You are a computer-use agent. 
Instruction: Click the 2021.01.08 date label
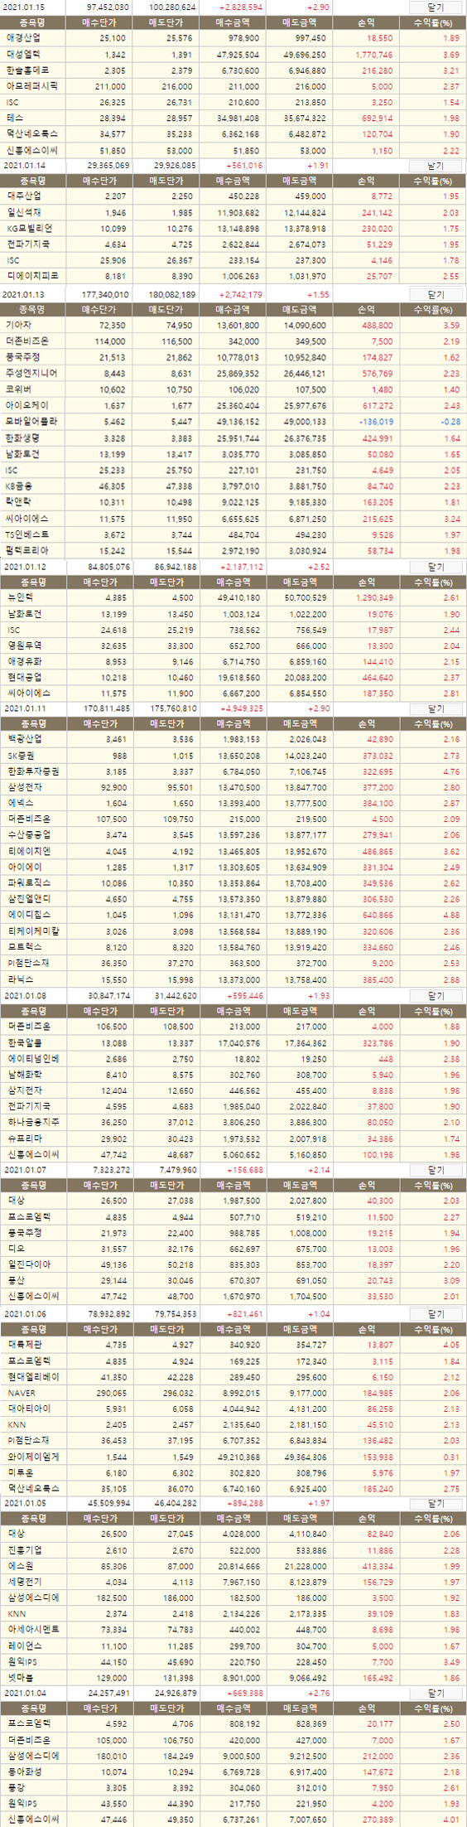23,996
